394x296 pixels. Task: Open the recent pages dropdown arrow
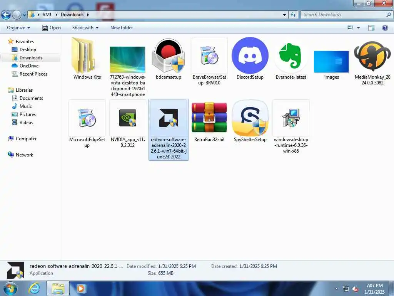(24, 15)
